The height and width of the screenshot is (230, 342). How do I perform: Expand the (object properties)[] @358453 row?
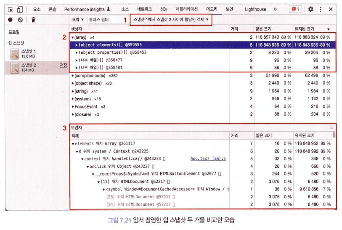77,53
